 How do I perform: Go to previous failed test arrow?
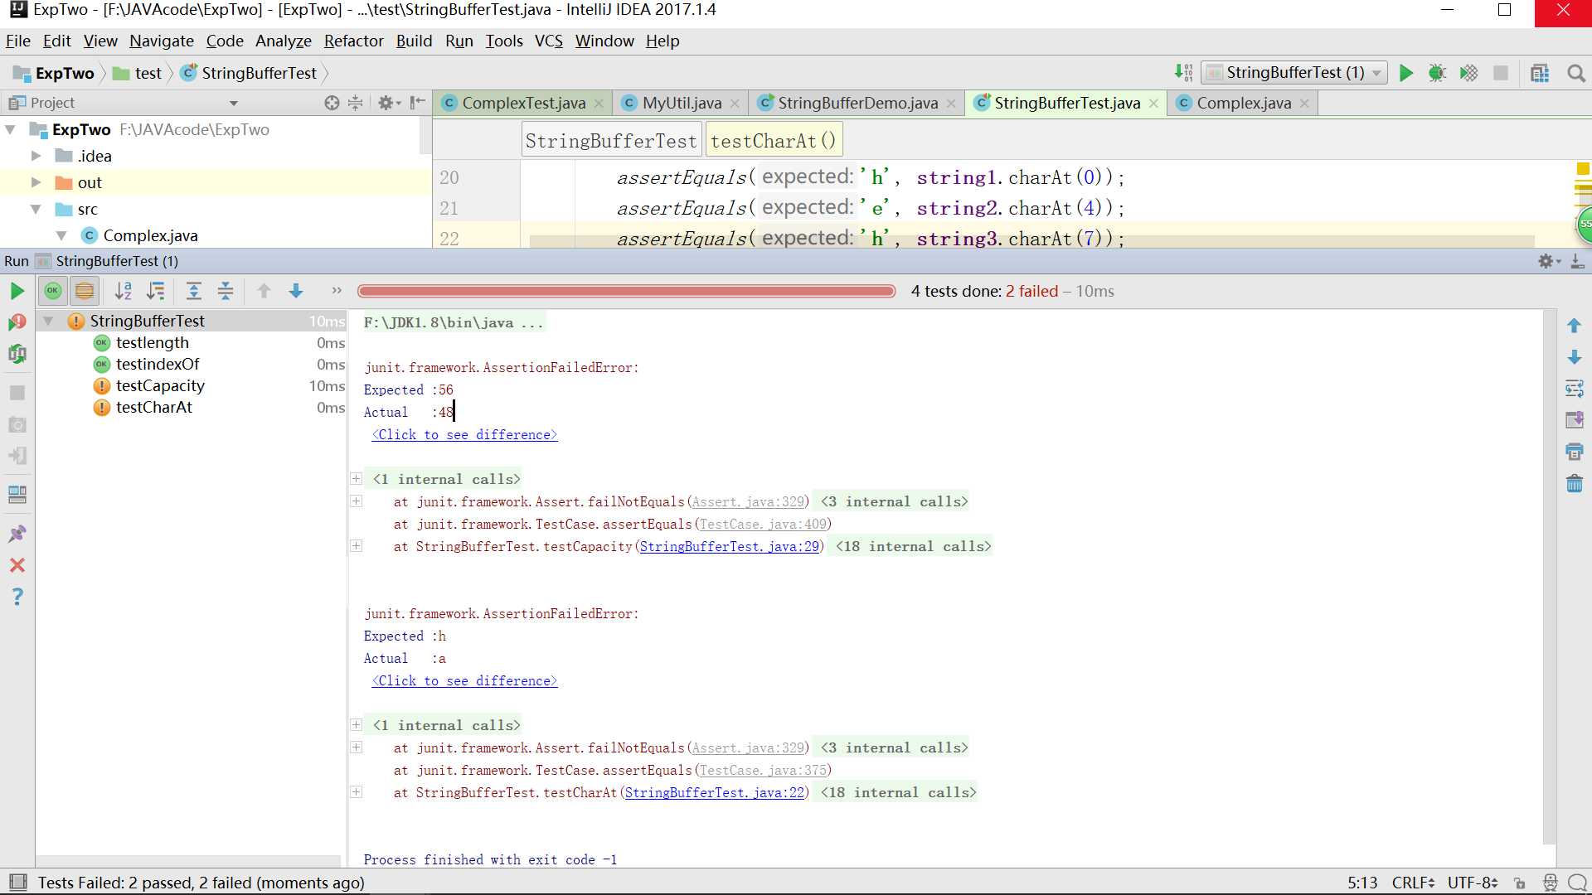(264, 291)
